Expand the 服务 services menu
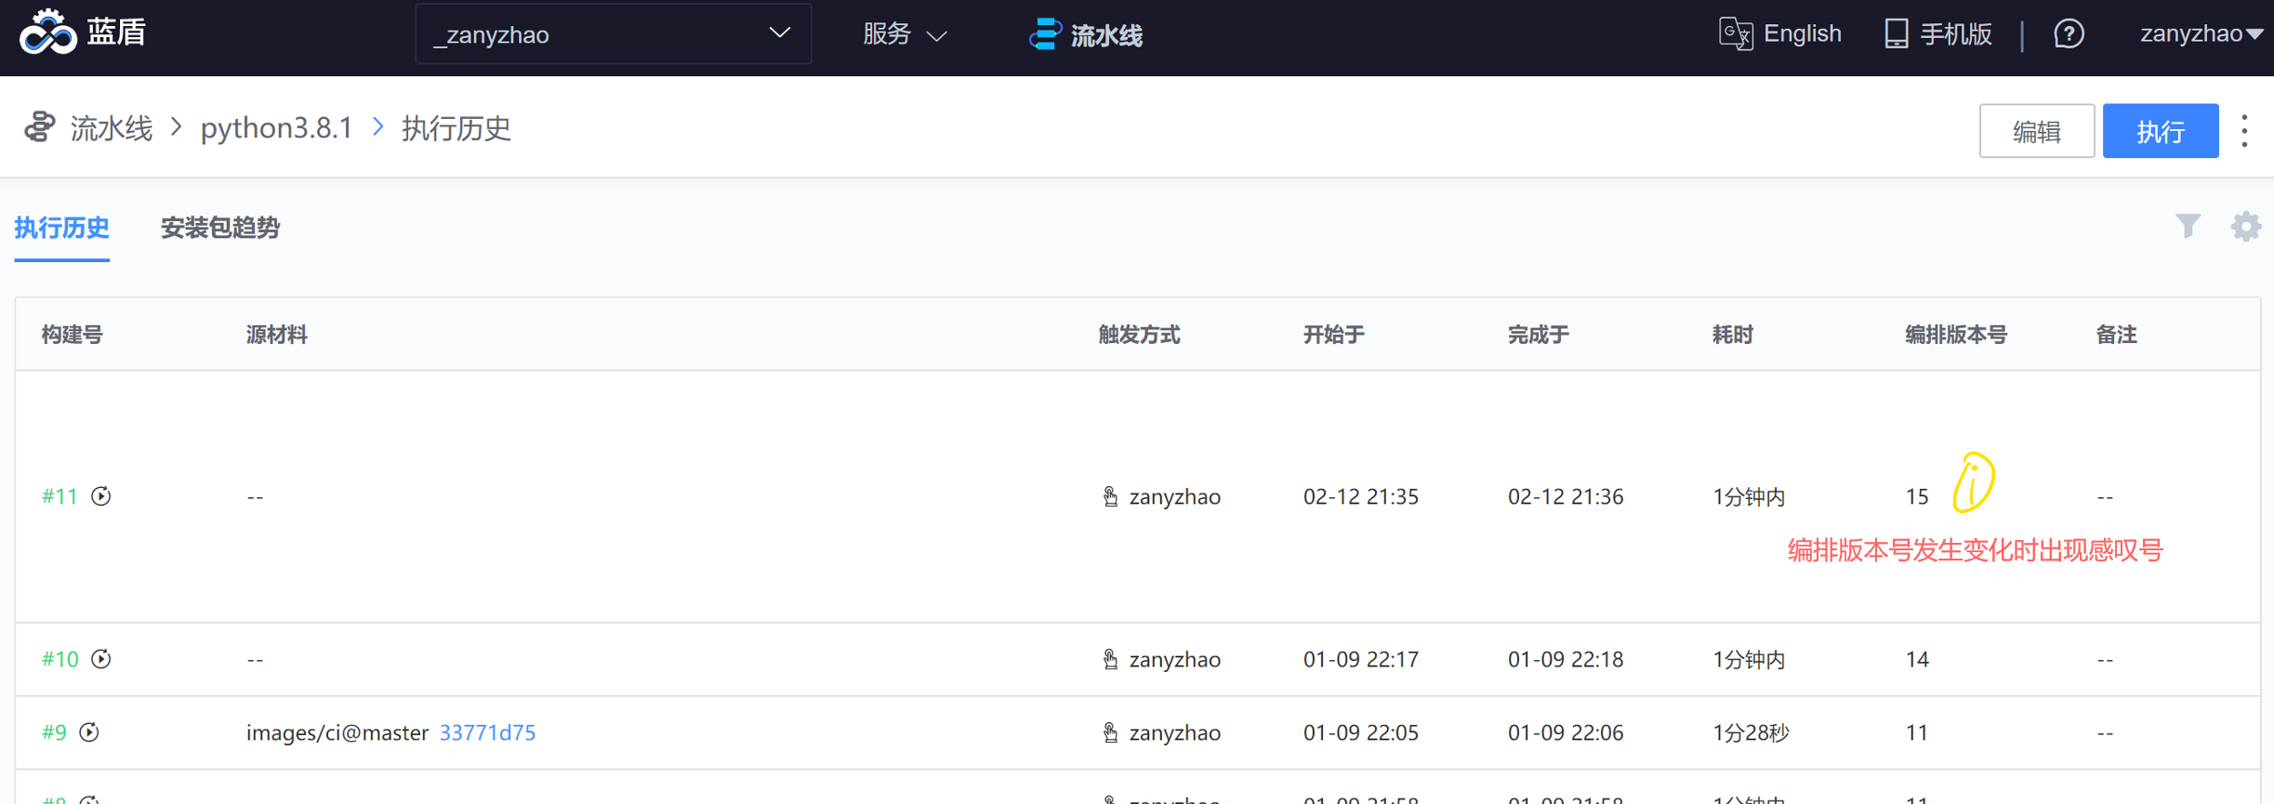This screenshot has width=2274, height=804. [904, 35]
